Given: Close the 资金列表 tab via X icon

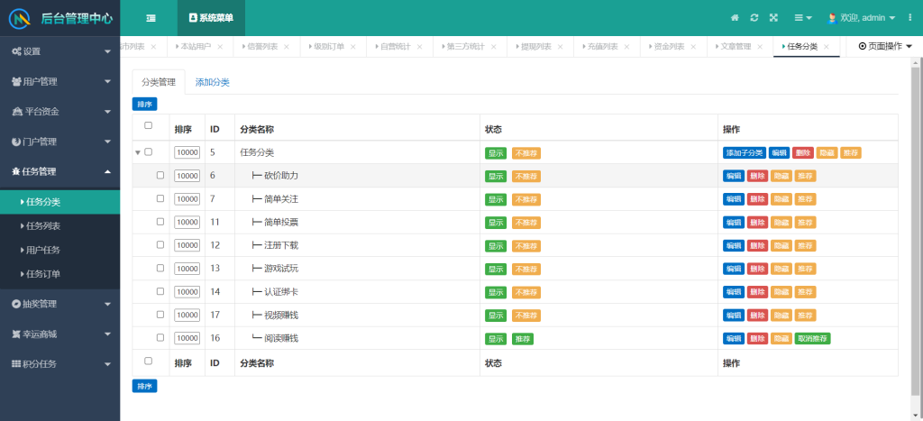Looking at the screenshot, I should (x=694, y=46).
